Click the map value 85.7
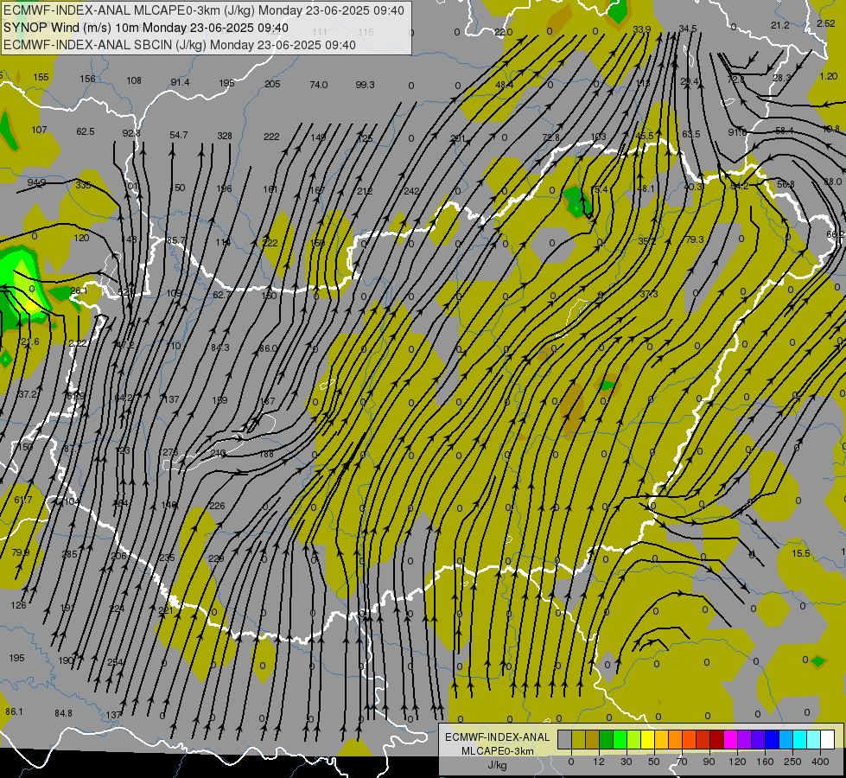 176,240
